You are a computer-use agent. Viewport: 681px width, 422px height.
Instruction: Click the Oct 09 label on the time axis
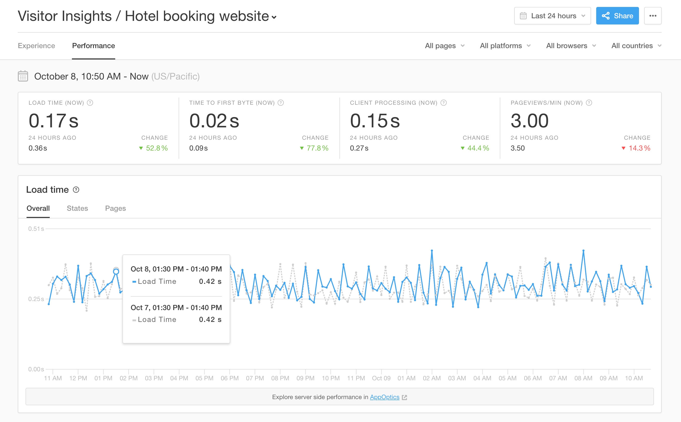381,378
